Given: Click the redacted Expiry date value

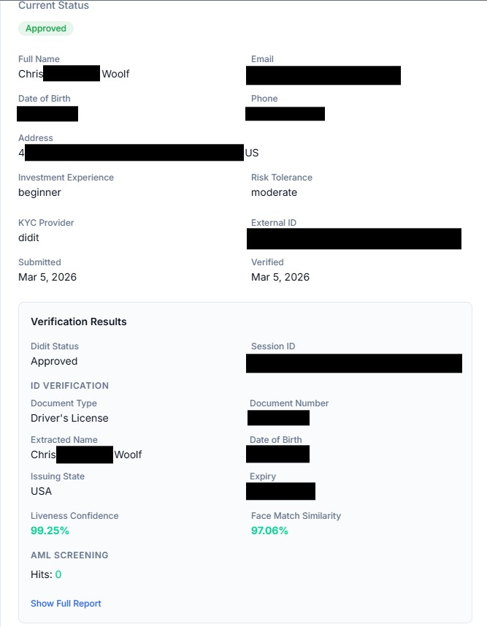Looking at the screenshot, I should 280,491.
